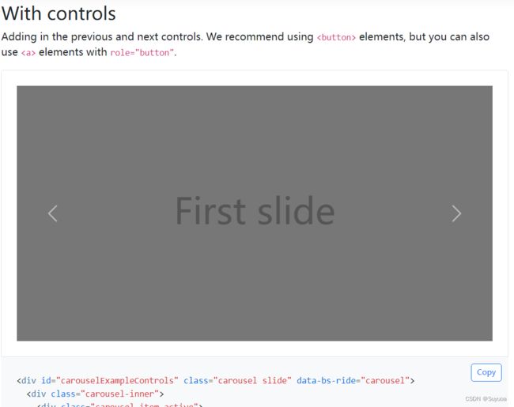Go to the previous carousel slide
514x407 pixels.
pyautogui.click(x=52, y=213)
